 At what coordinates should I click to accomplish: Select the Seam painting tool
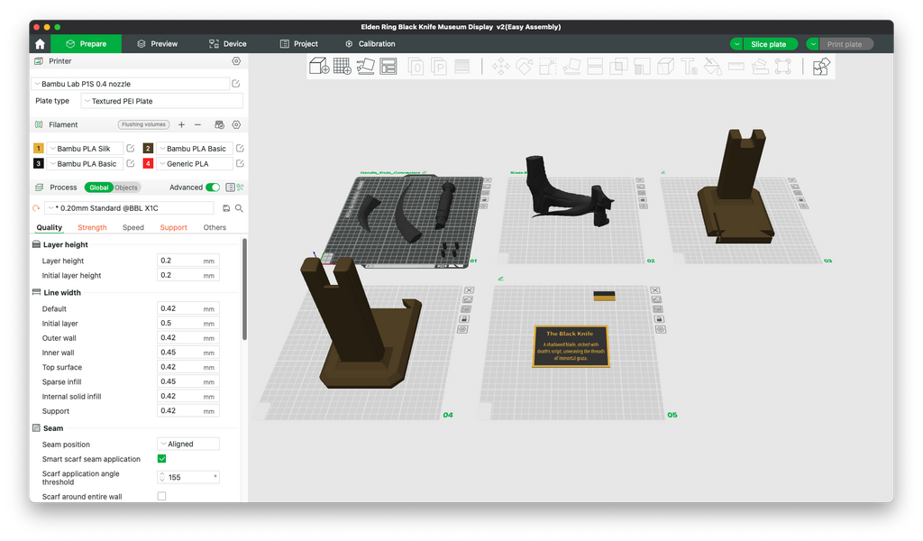coord(666,66)
